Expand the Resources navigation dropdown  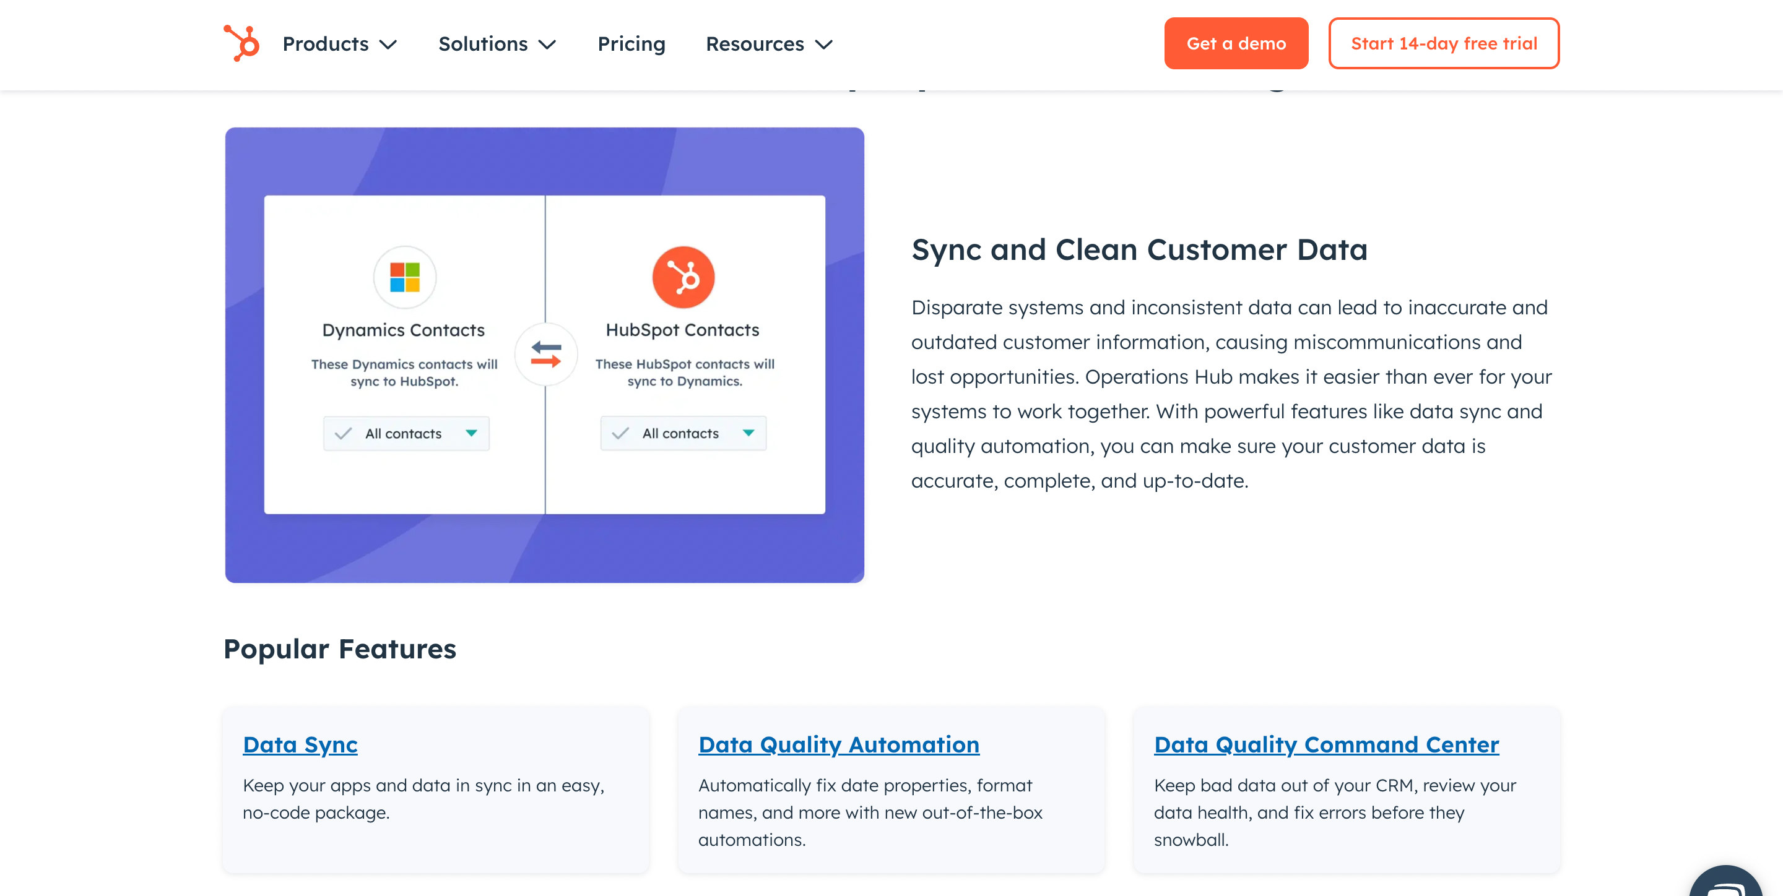768,43
